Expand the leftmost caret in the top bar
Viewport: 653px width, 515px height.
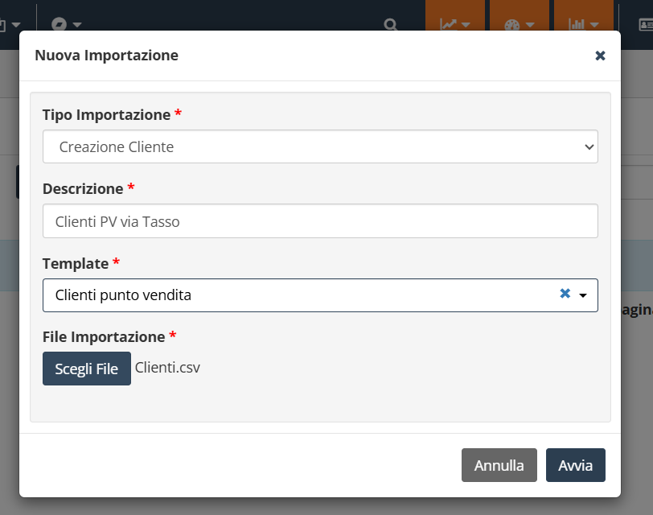(16, 25)
